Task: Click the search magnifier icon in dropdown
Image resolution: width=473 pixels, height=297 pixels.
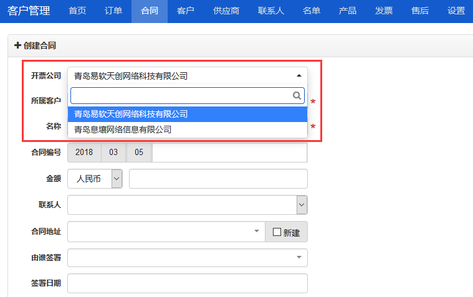Action: tap(297, 96)
